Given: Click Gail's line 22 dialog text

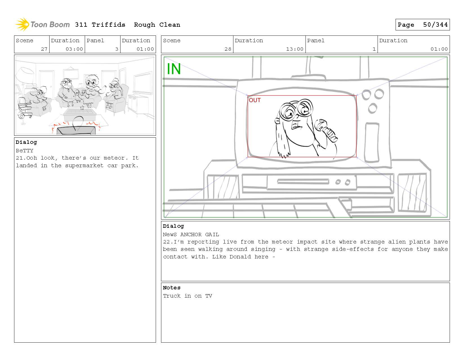Looking at the screenshot, I should [x=305, y=249].
